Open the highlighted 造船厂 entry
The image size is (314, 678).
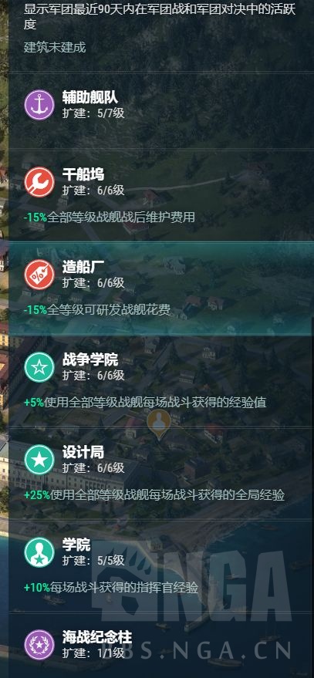tap(161, 288)
